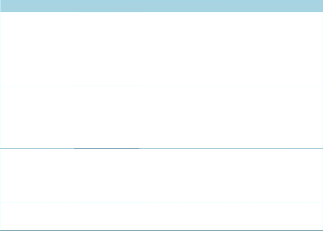
Task: Select the left blue header cell
Action: 70,6
